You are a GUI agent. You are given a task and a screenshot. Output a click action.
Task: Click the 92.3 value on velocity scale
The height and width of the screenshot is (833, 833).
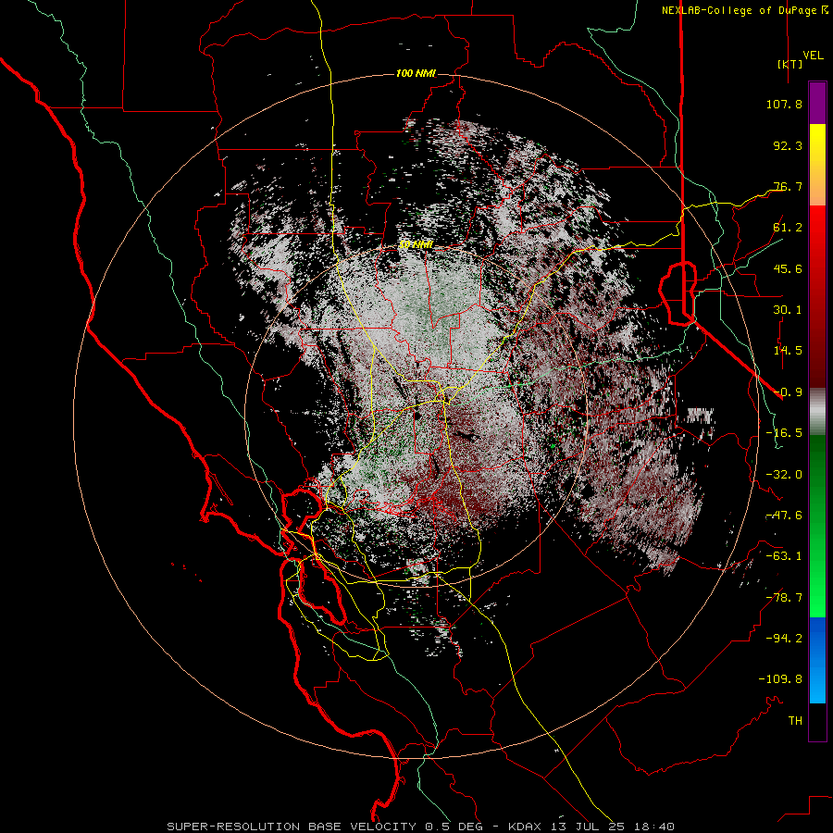[788, 145]
